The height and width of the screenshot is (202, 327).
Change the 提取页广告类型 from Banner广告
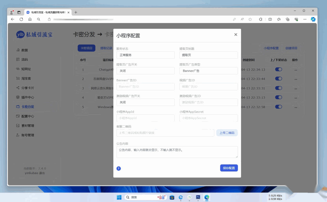209,71
